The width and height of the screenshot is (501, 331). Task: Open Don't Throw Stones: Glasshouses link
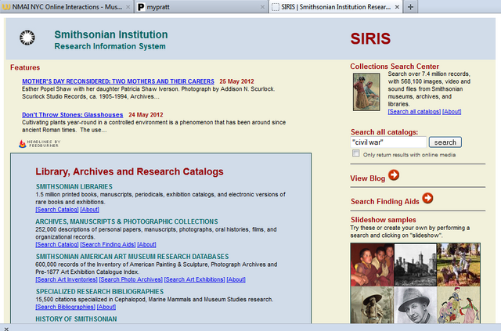[73, 115]
